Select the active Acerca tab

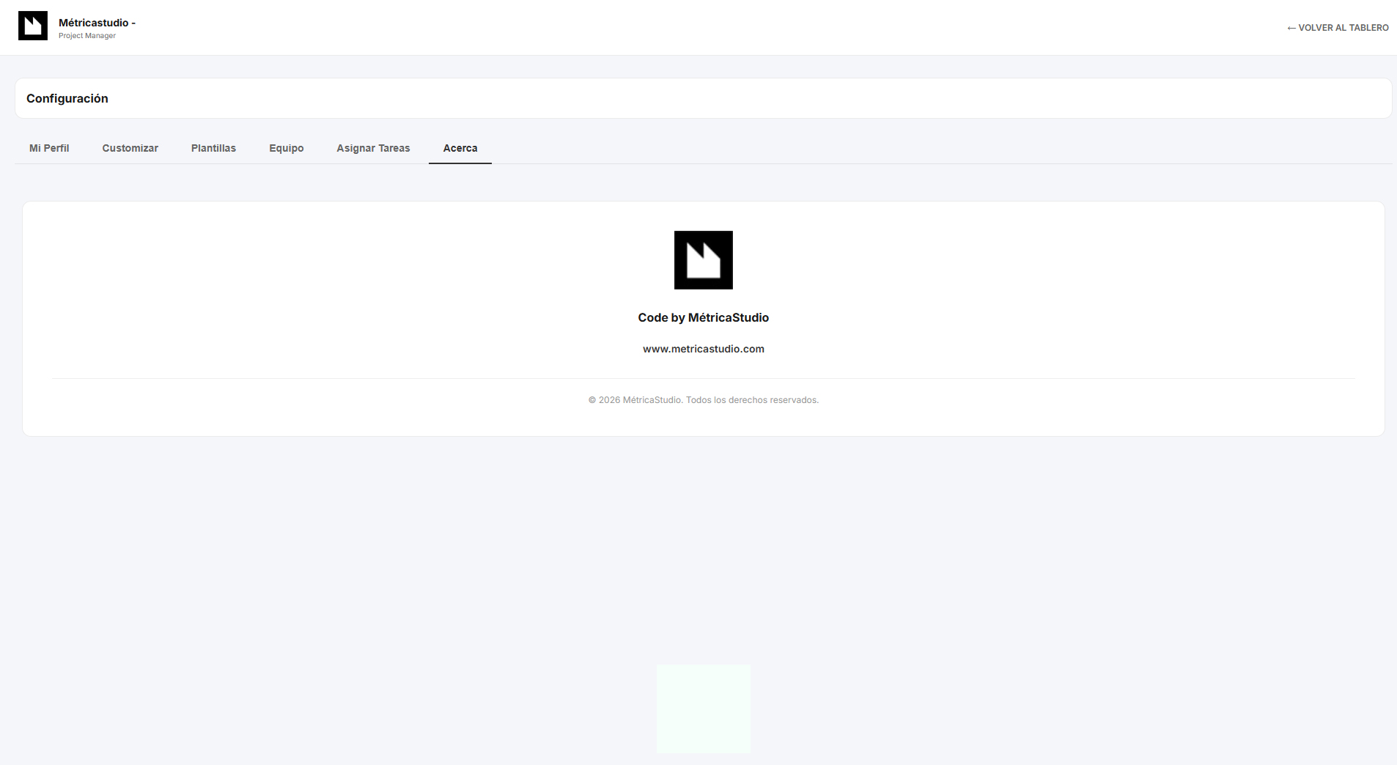(460, 148)
